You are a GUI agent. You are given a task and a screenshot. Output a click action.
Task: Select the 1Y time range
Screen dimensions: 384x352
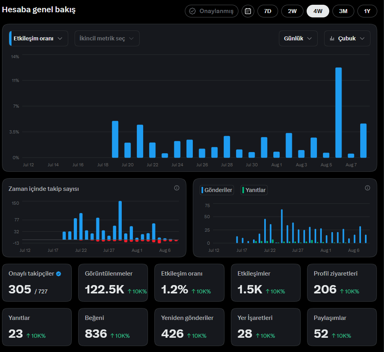367,11
